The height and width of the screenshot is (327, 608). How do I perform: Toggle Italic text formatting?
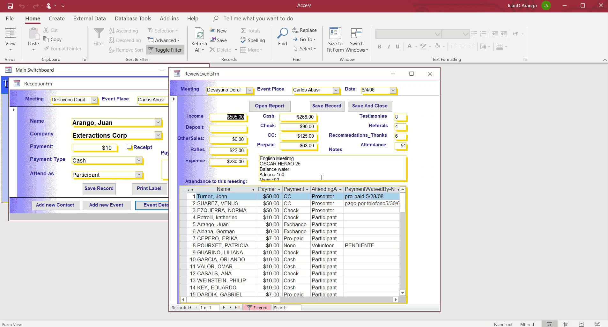coord(389,47)
